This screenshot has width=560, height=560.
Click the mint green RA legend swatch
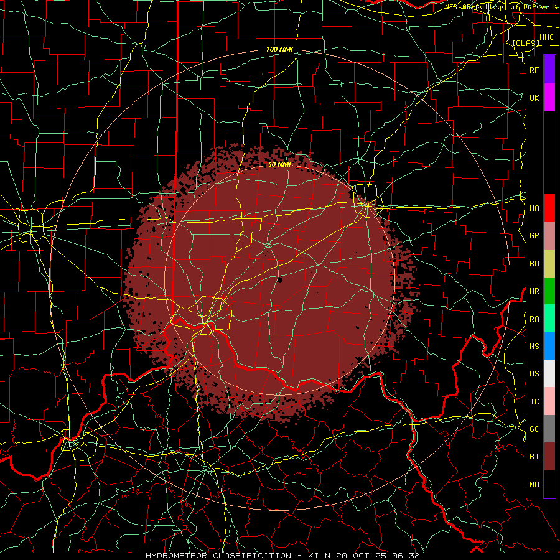(549, 319)
